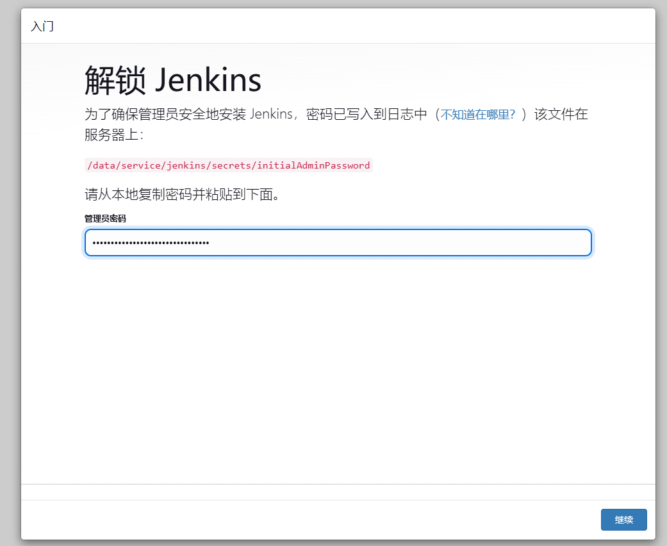Click 该文件在 text after the help link
This screenshot has height=546, width=667.
pos(561,115)
